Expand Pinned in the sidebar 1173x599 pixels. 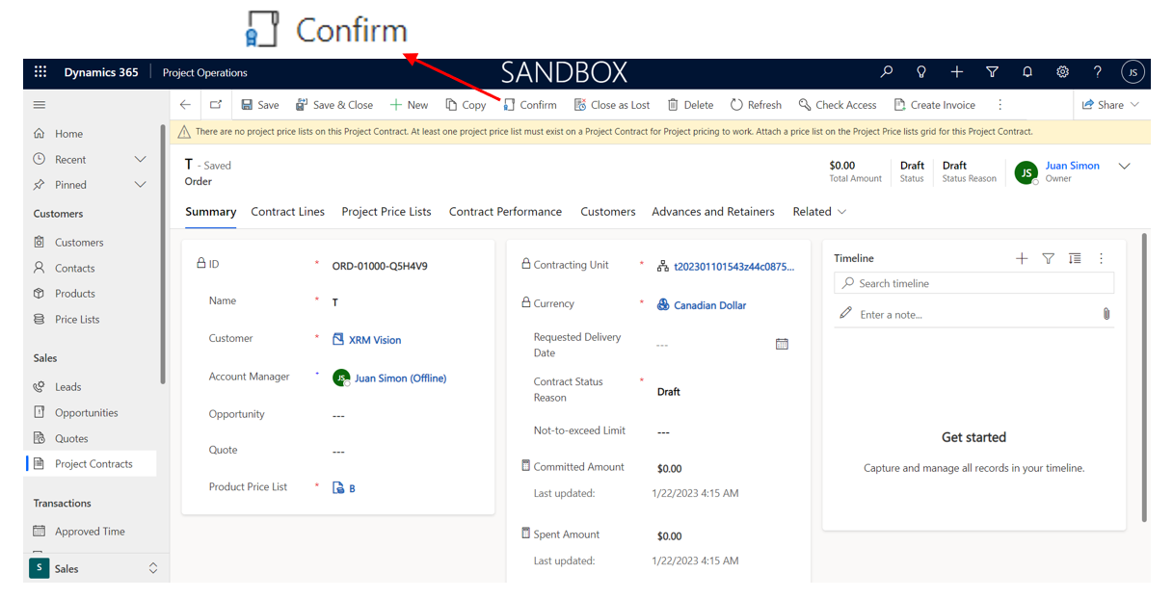[x=140, y=184]
